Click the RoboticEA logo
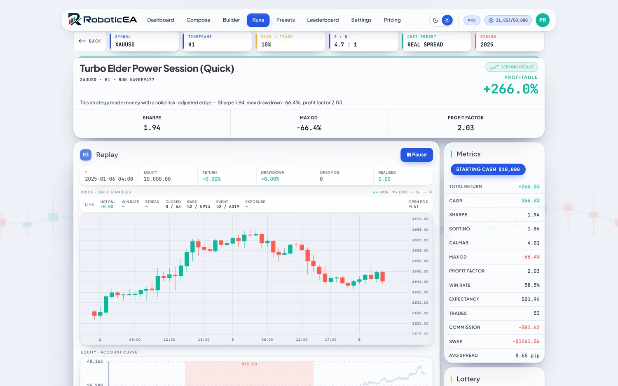 (x=103, y=19)
